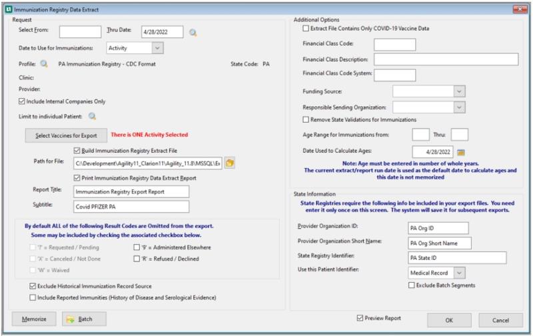Edit Provider Organization Short Name field
This screenshot has width=533, height=336.
(x=440, y=243)
